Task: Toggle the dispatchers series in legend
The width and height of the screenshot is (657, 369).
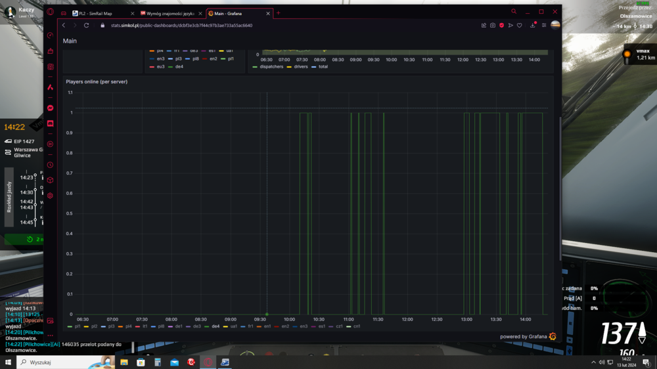Action: tap(270, 66)
